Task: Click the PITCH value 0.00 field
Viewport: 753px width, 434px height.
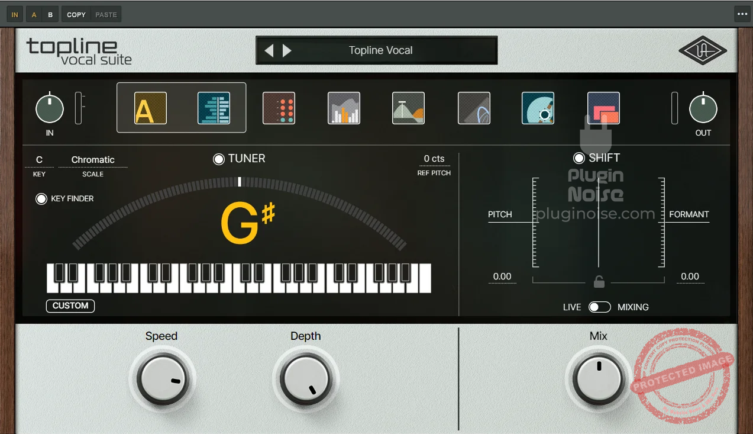Action: [502, 277]
